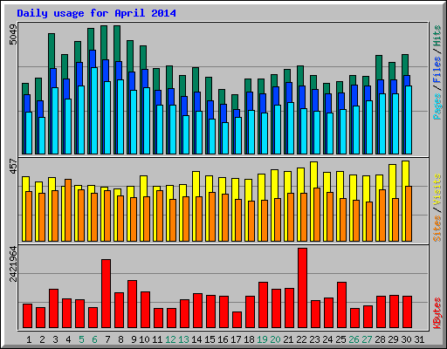447x349 pixels.
Task: Select the cyan Pages bar for day 30
Action: 409,120
